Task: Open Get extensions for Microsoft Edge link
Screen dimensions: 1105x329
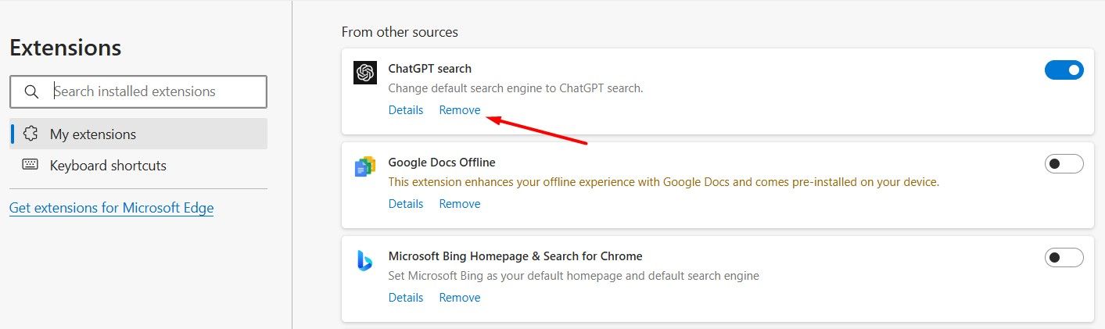Action: click(111, 208)
